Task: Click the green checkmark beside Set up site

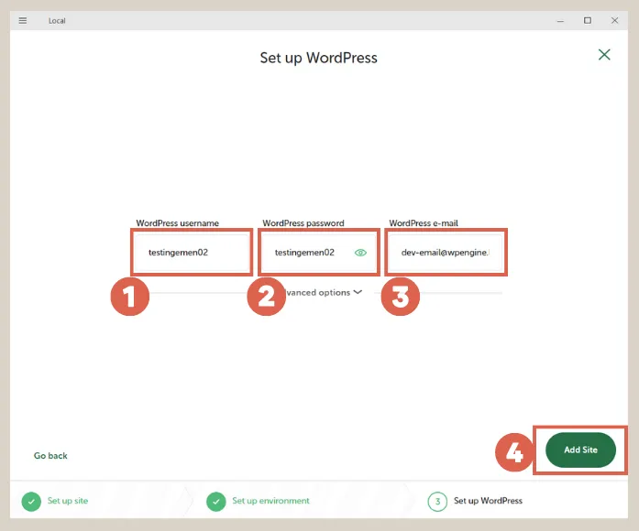Action: pos(31,502)
